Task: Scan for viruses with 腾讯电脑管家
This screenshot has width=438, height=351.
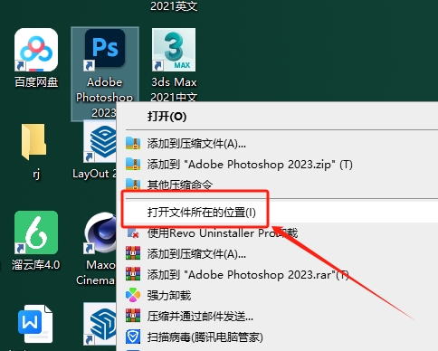Action: [277, 337]
